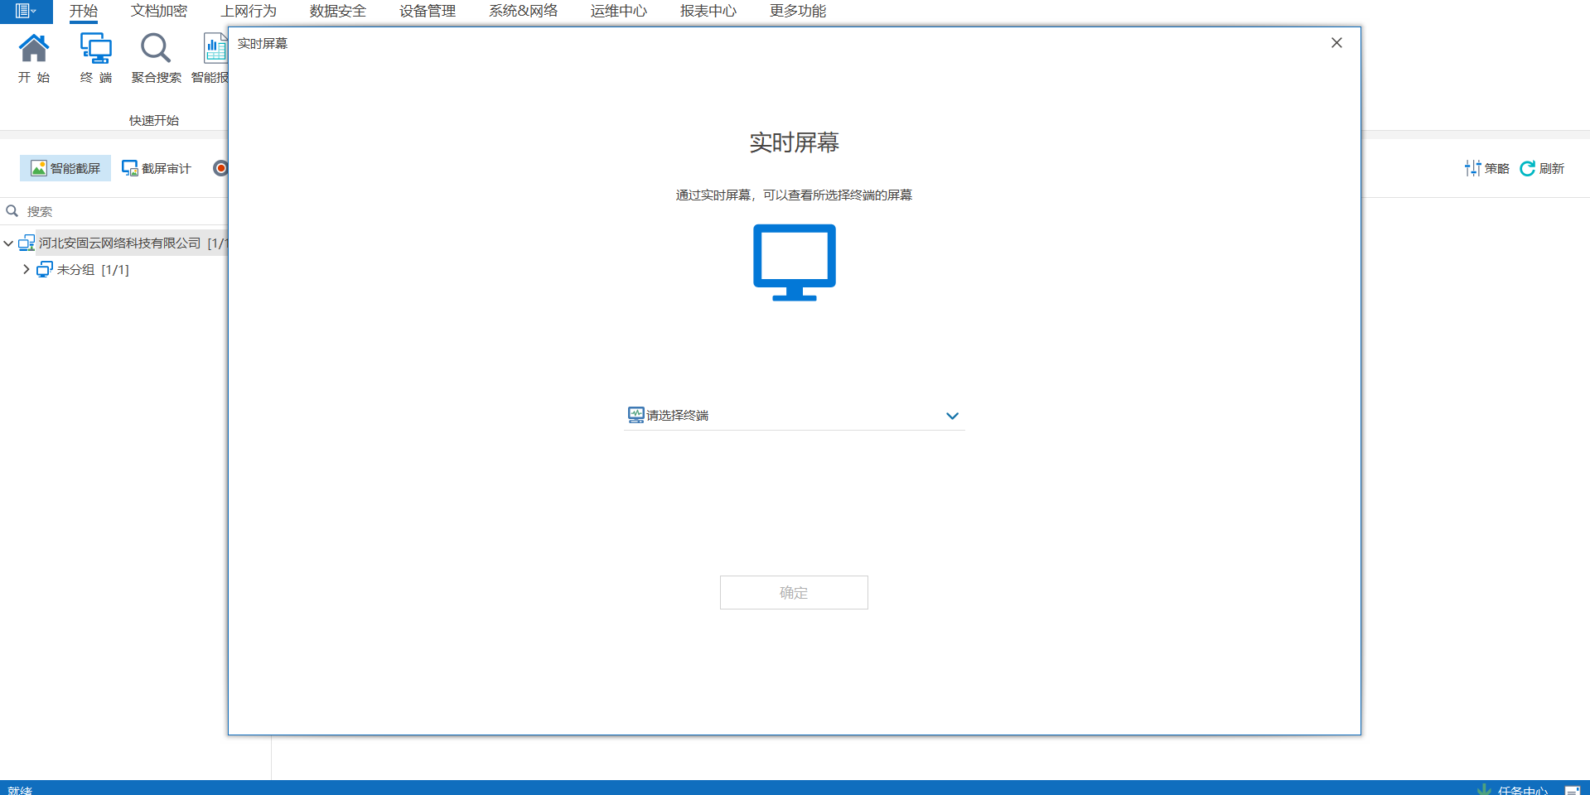Click the 就绪 status text
Viewport: 1590px width, 795px height.
pyautogui.click(x=20, y=790)
